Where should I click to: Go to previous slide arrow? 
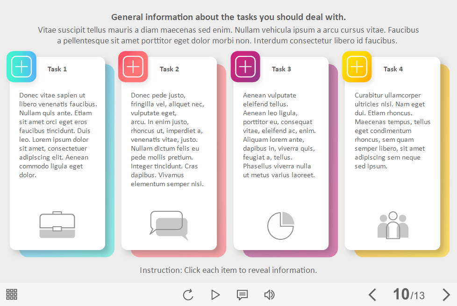(x=372, y=294)
